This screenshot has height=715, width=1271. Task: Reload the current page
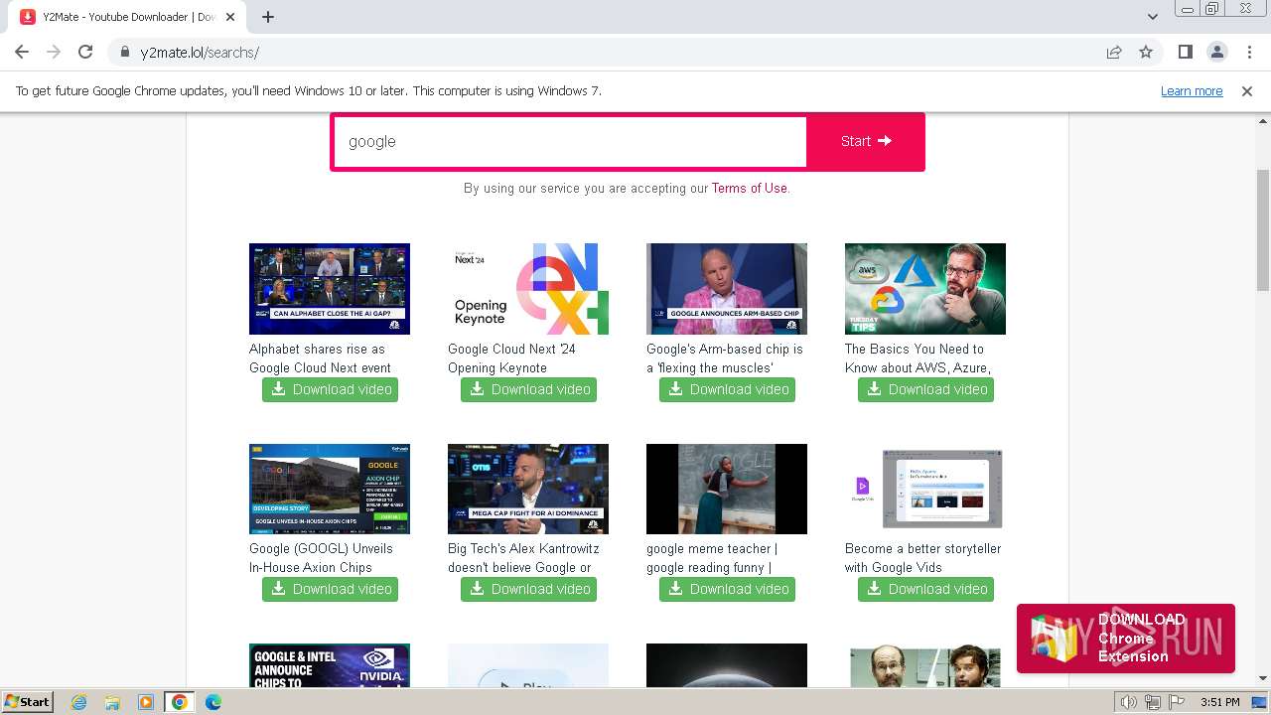(85, 52)
